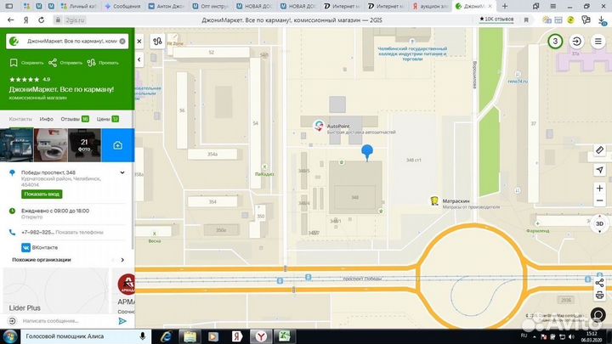Open the route builder icon on the map

[157, 41]
